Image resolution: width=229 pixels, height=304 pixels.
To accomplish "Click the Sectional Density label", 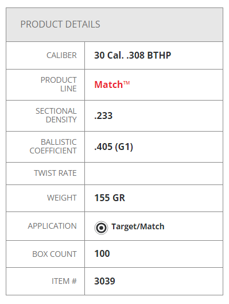I will tap(56, 116).
